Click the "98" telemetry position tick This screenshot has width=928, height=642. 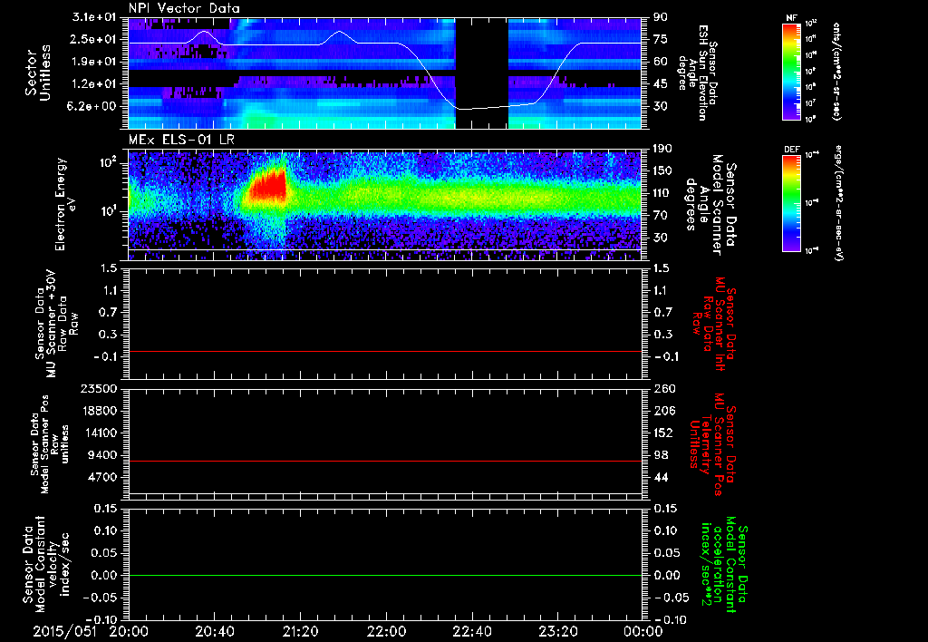(660, 455)
